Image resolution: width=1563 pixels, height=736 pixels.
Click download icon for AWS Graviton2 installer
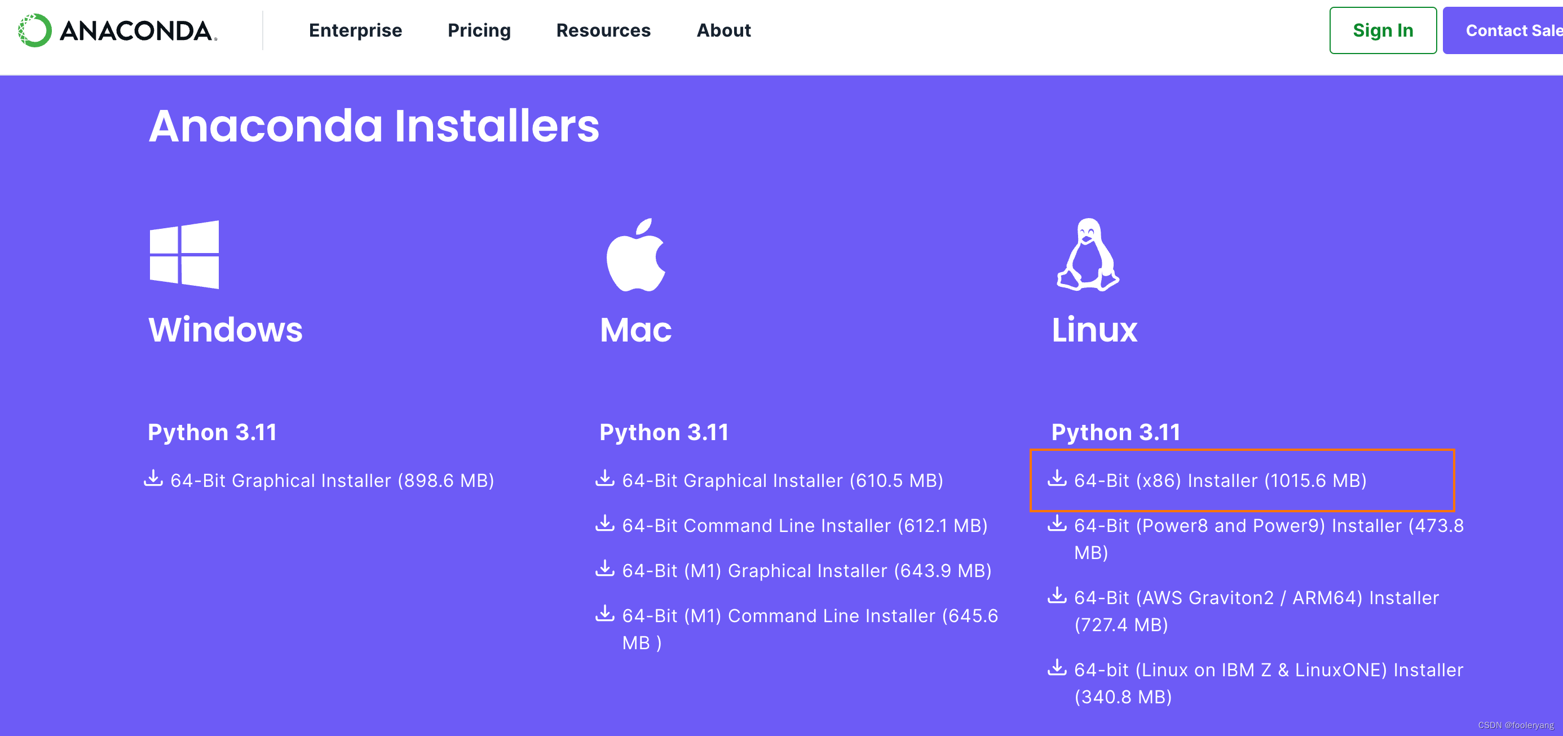[1056, 595]
